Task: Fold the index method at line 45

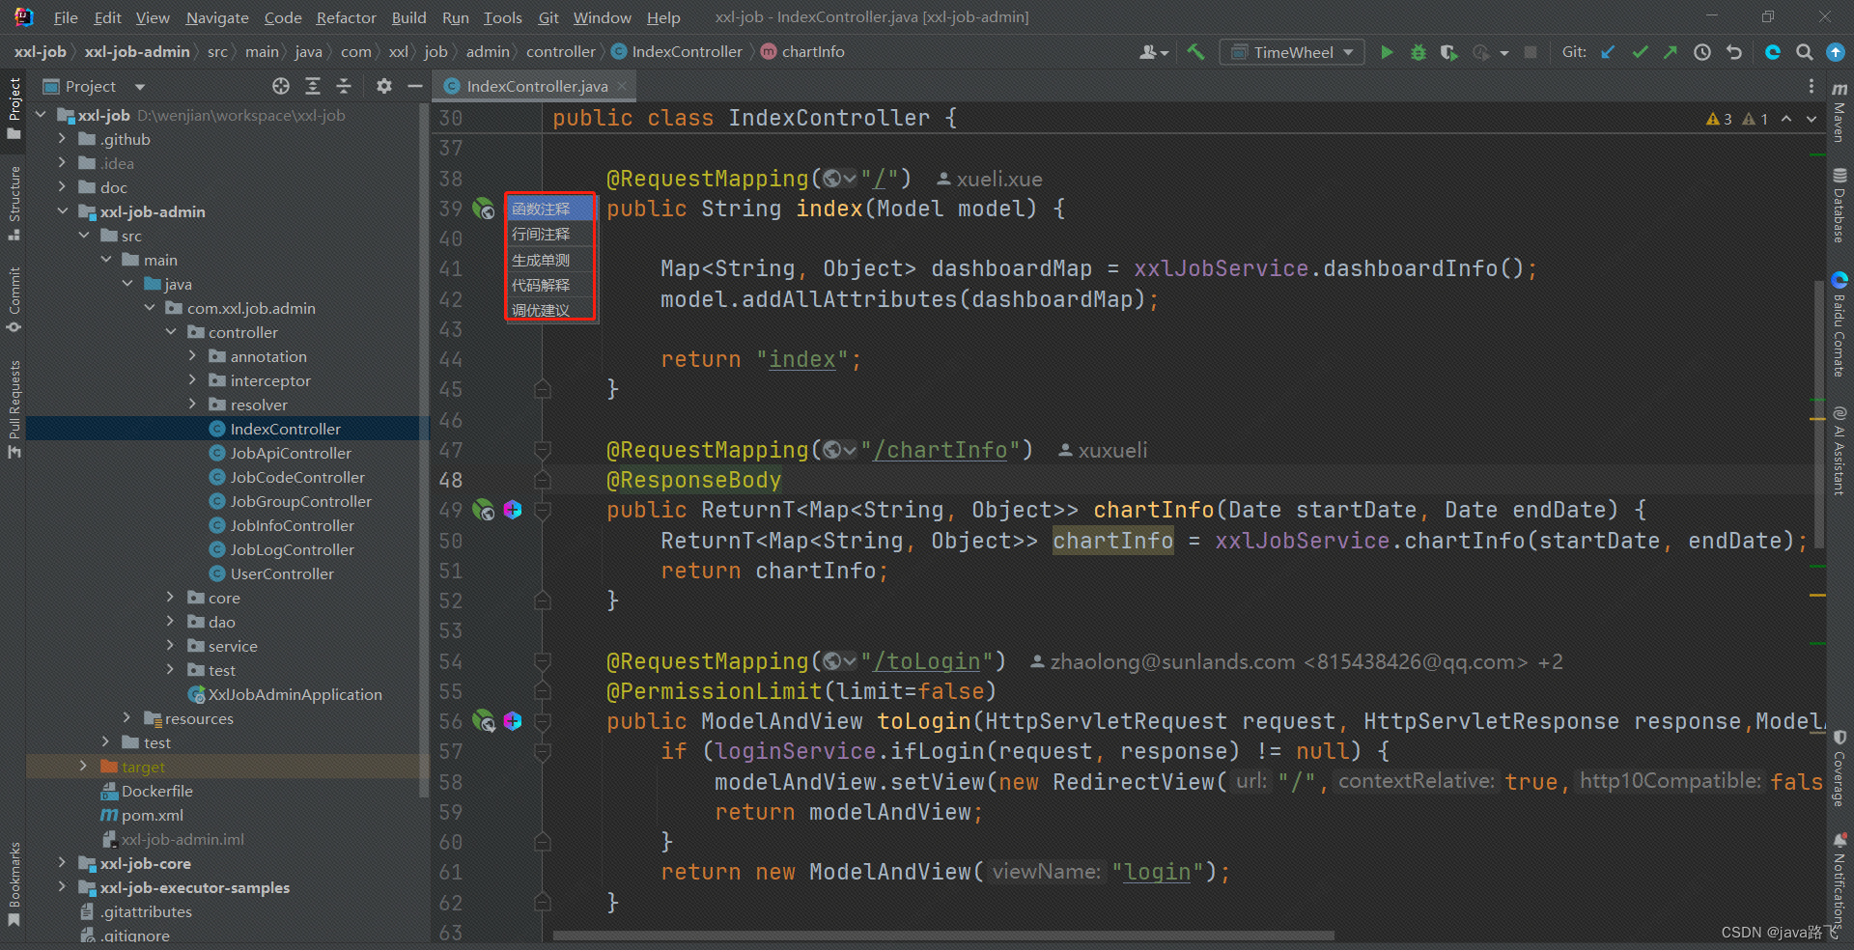Action: click(543, 389)
